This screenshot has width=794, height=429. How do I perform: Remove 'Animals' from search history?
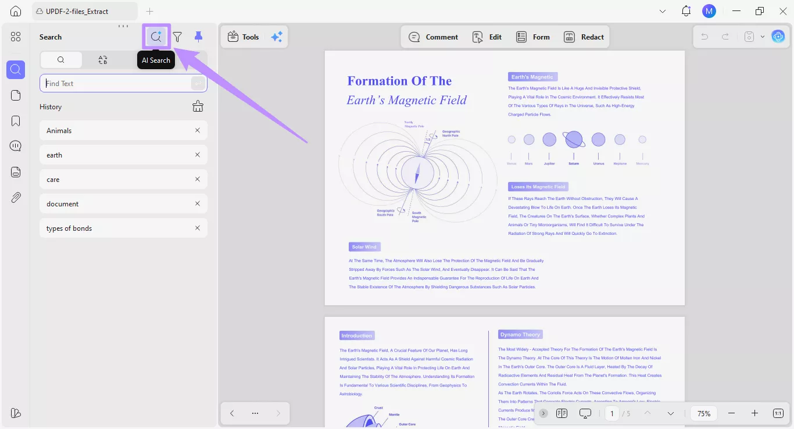198,130
